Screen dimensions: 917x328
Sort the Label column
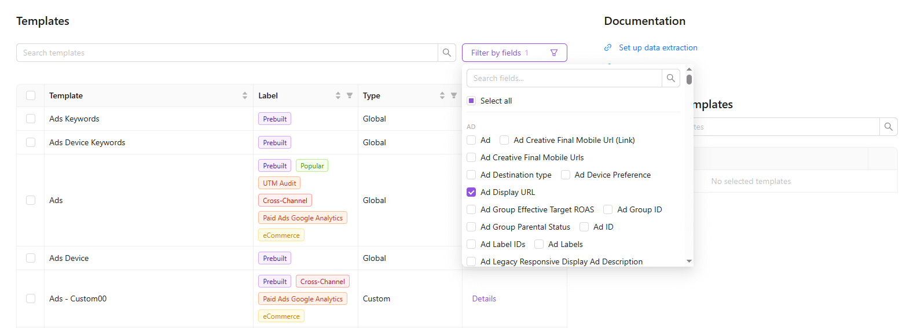(338, 95)
